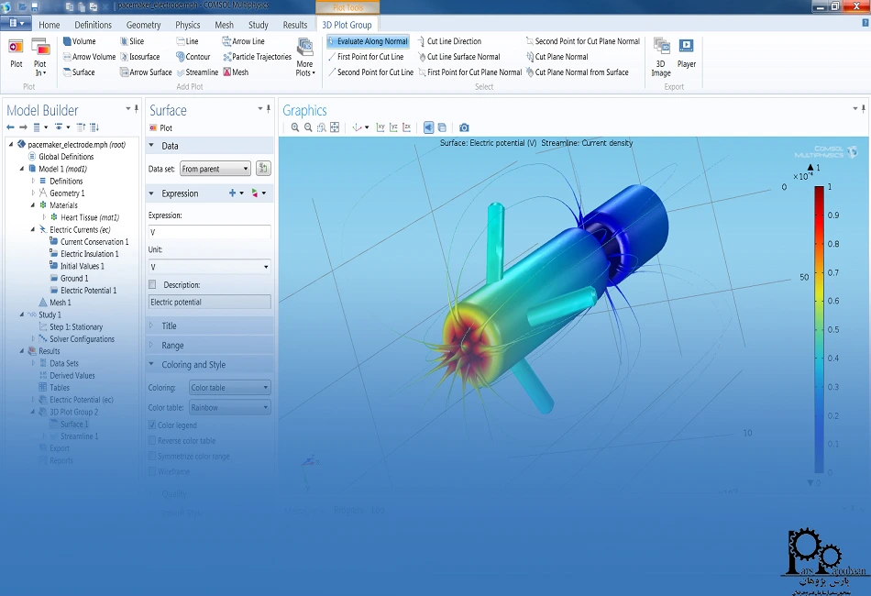Image resolution: width=871 pixels, height=596 pixels.
Task: Uncheck the Color legend option
Action: [153, 425]
